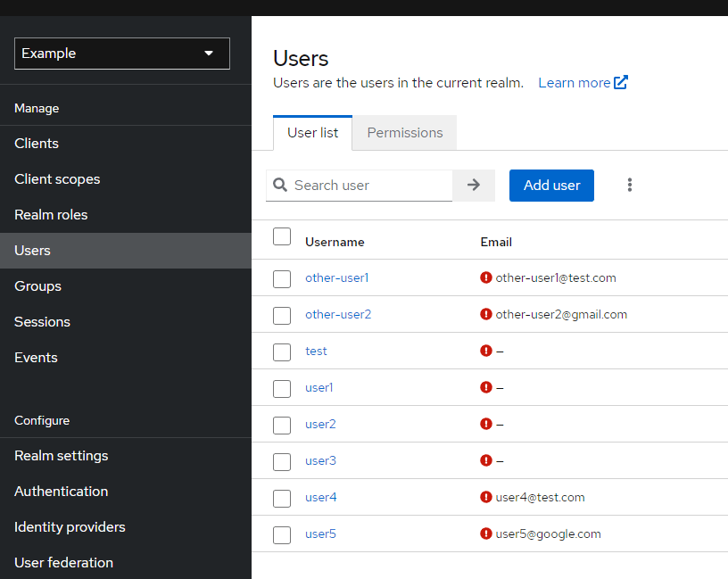This screenshot has width=728, height=579.
Task: Click the search magnifier icon
Action: [x=281, y=186]
